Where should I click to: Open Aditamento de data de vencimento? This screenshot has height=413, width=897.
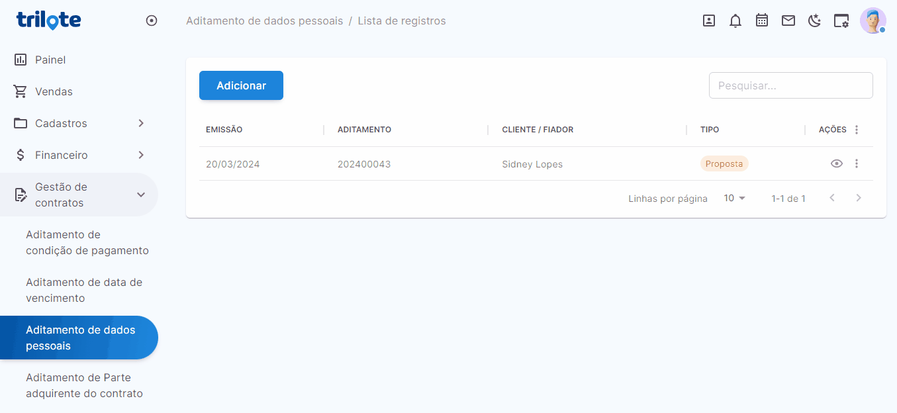[x=84, y=290]
